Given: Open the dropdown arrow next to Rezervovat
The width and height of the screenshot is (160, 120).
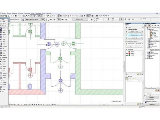Looking at the screenshot, I should (142, 35).
